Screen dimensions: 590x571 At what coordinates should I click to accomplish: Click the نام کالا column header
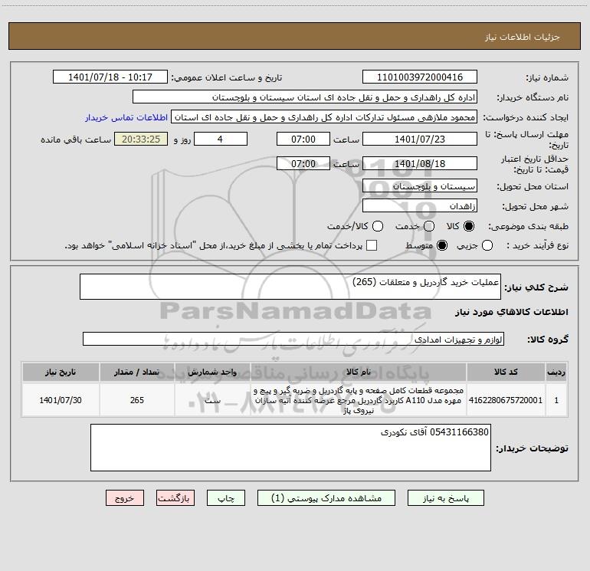click(x=359, y=372)
